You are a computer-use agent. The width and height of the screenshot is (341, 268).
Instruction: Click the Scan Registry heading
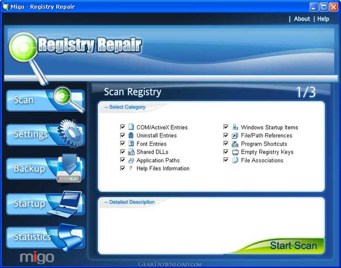click(132, 92)
